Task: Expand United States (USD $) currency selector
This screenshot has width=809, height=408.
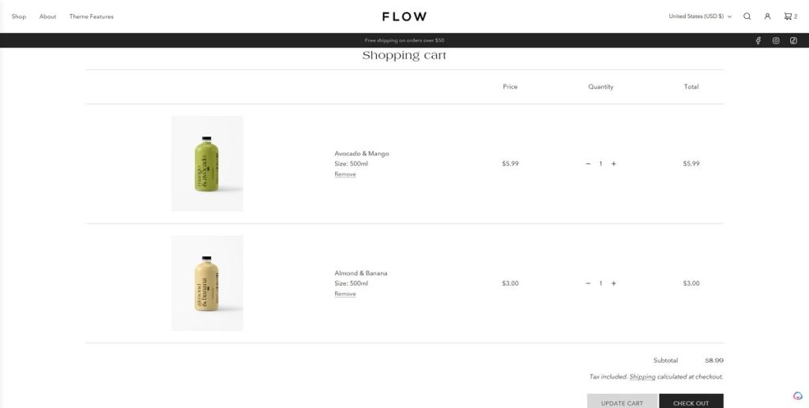Action: pos(700,17)
